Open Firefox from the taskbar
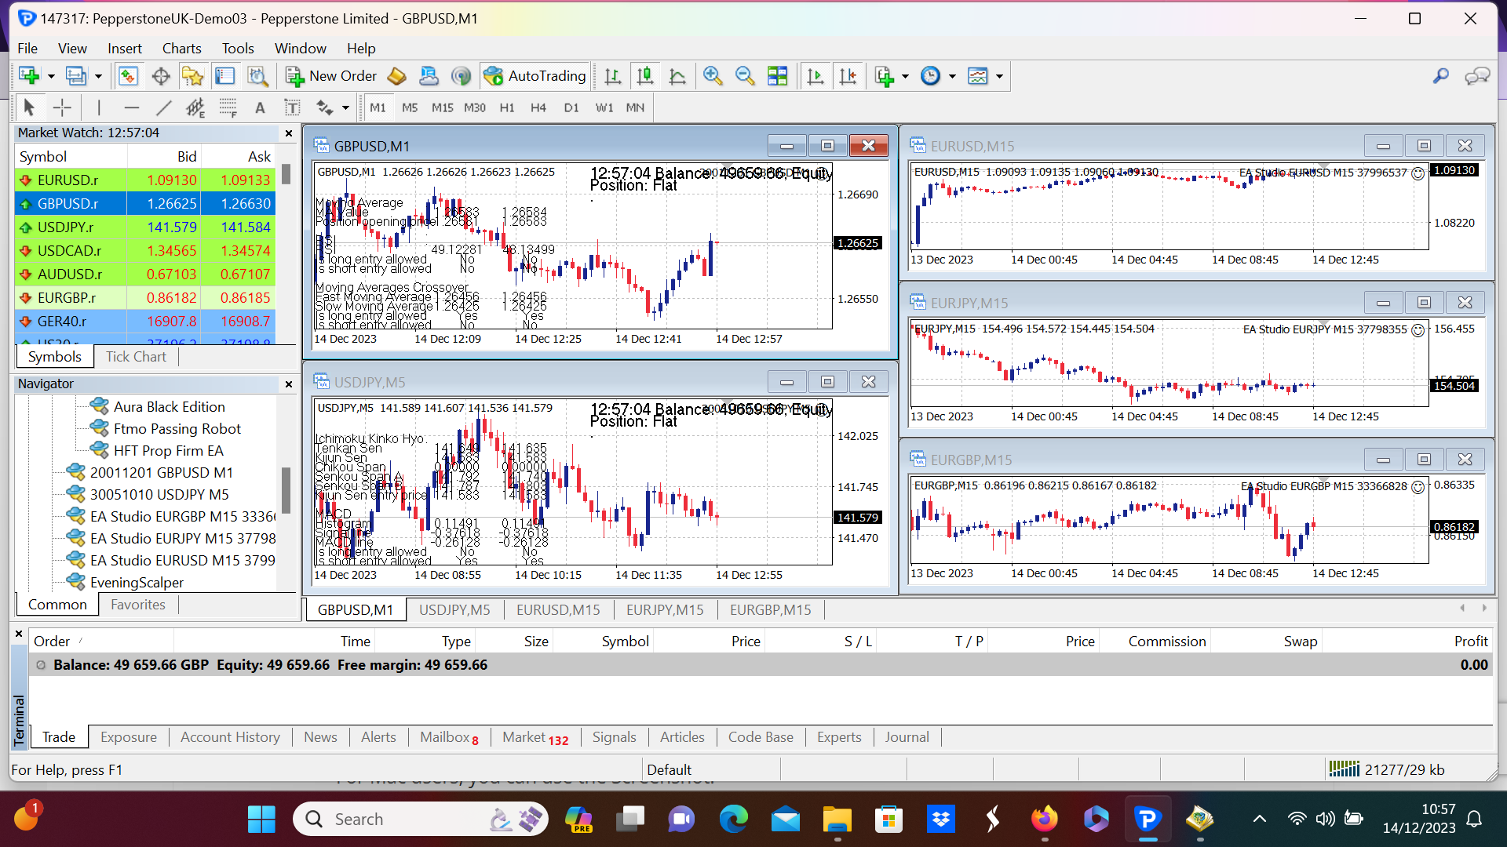The image size is (1507, 847). point(1044,820)
